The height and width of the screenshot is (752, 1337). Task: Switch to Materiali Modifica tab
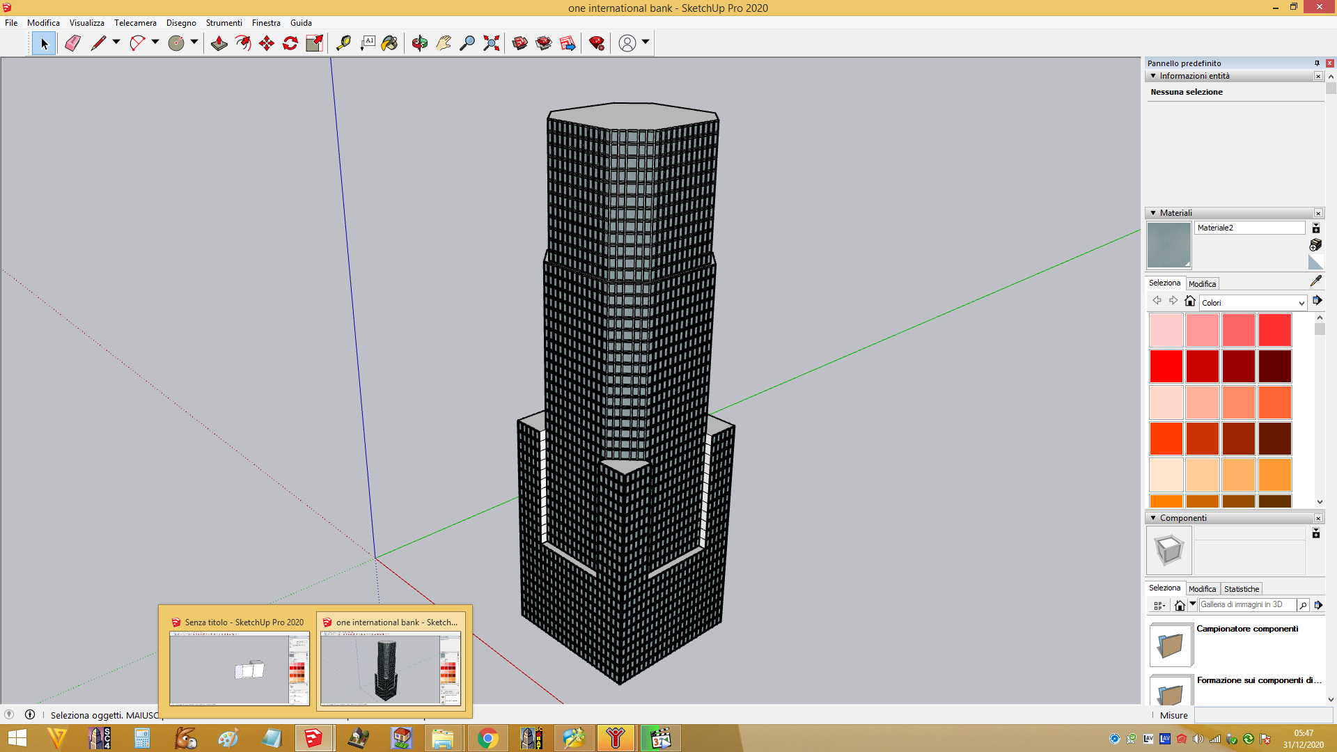[1202, 284]
